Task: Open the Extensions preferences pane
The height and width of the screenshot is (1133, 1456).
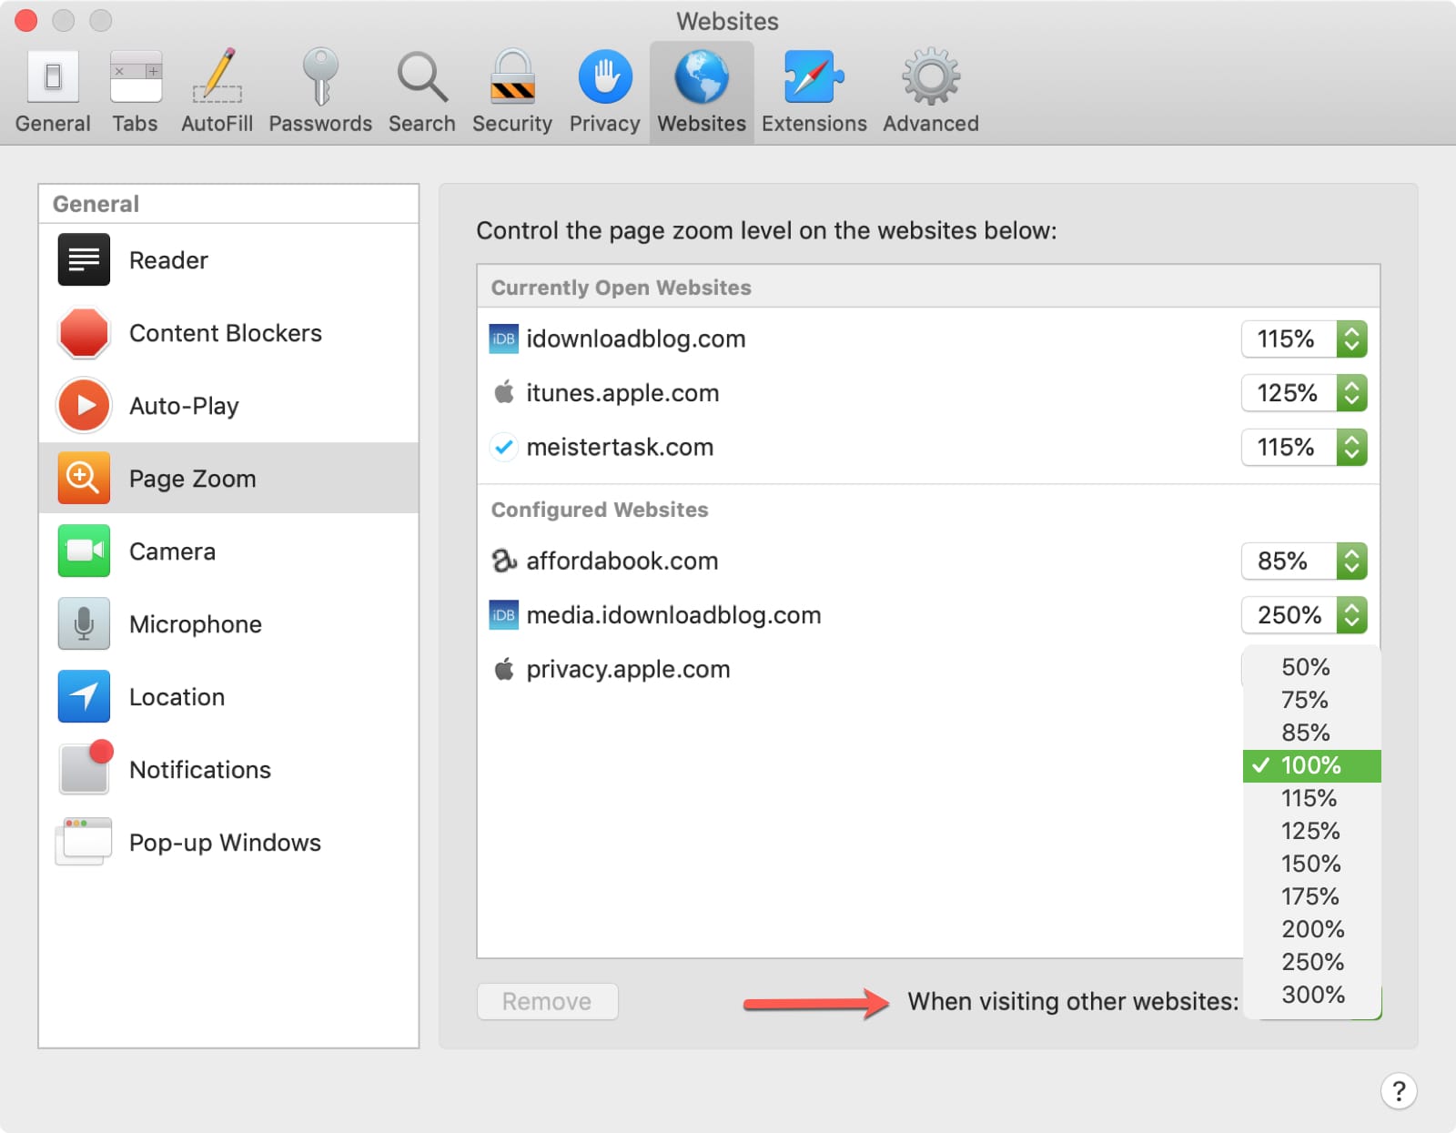Action: 814,92
